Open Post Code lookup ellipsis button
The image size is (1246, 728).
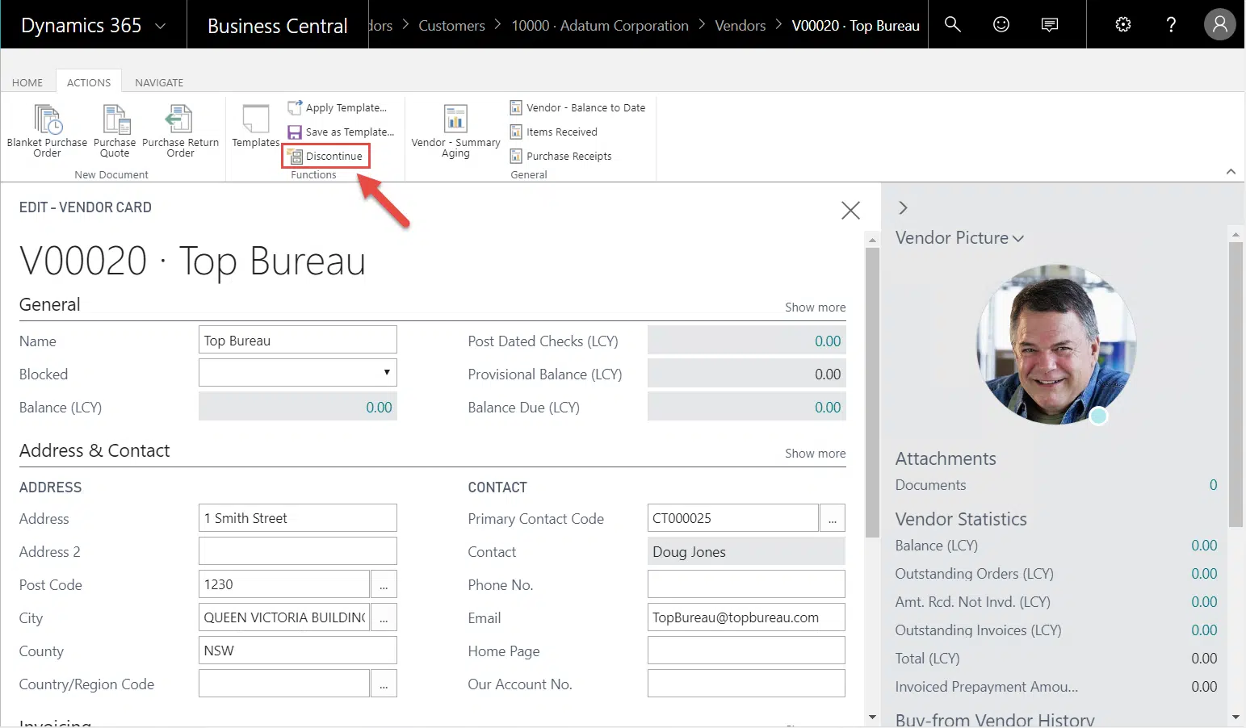point(384,584)
